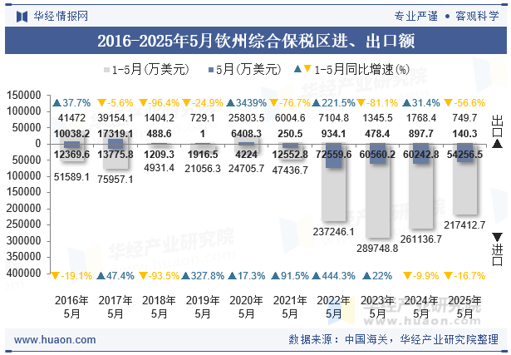This screenshot has width=511, height=355.
Task: Click the 54256.5 May import value
Action: [464, 154]
